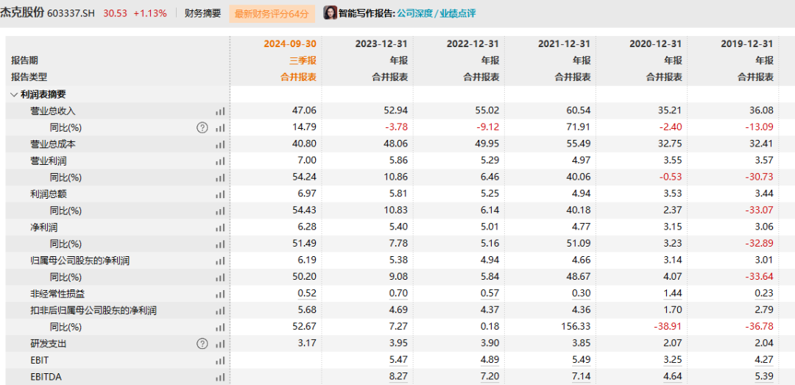795x385 pixels.
Task: Click 2021 营业总收入 value 60.54
Action: [x=579, y=110]
